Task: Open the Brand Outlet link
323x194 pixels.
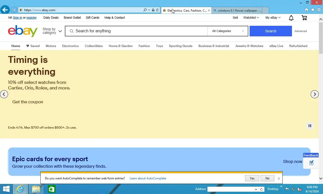Action: [72, 18]
